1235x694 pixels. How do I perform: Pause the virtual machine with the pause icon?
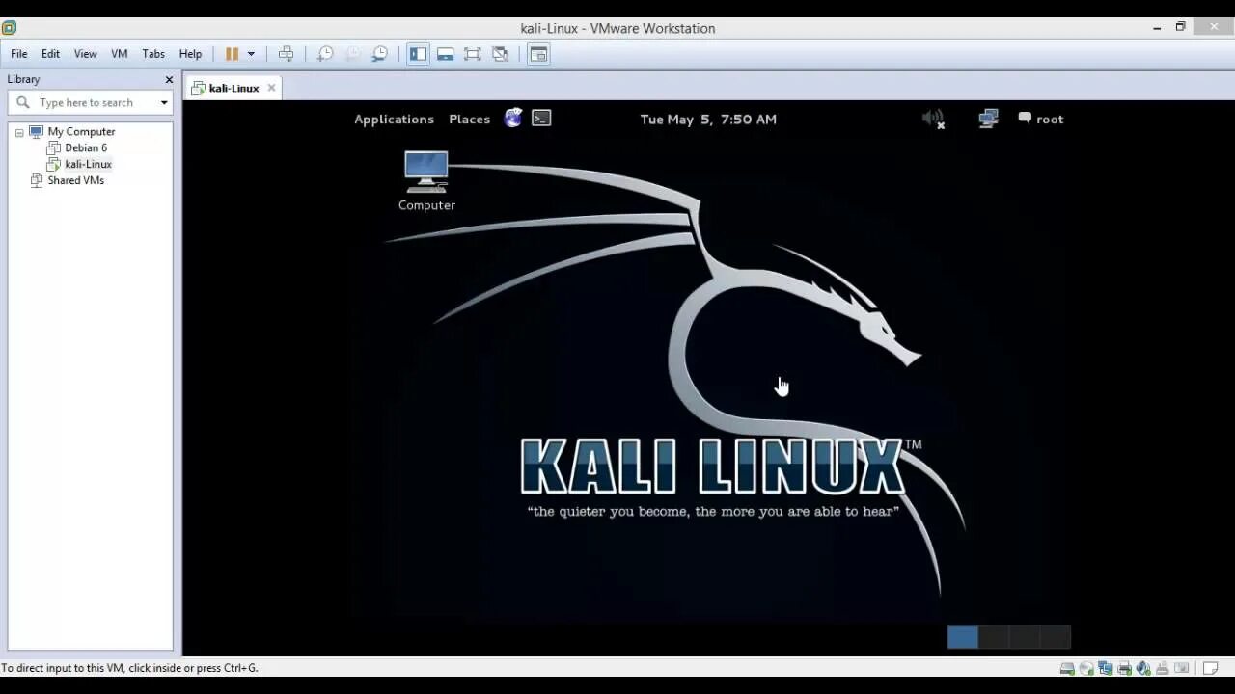pos(232,54)
